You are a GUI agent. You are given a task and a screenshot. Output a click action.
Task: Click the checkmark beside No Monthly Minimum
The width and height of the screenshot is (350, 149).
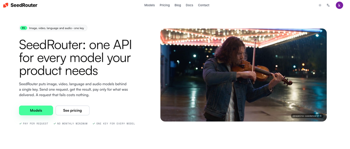pyautogui.click(x=55, y=124)
